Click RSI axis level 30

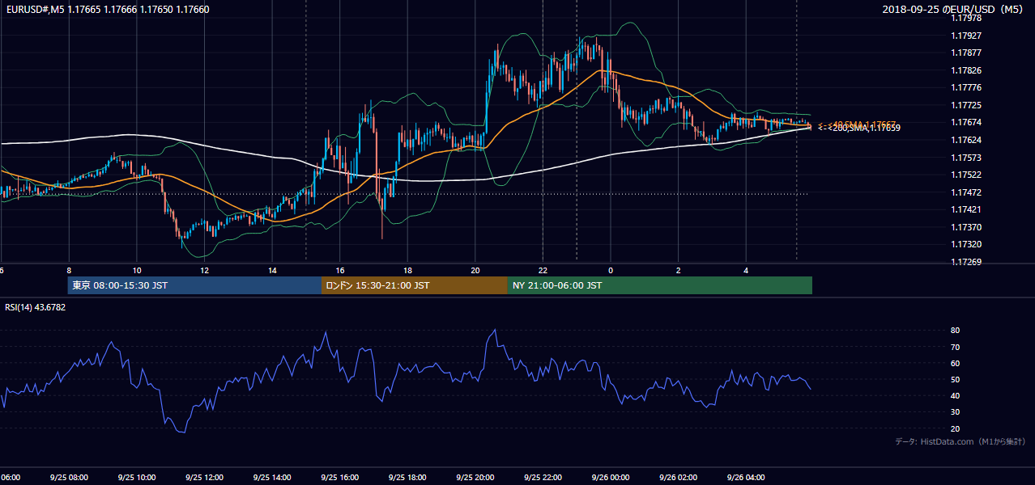pos(955,412)
